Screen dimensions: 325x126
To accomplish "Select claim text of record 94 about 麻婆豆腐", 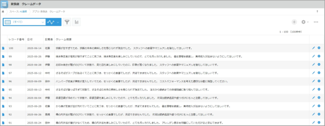I will [137, 98].
